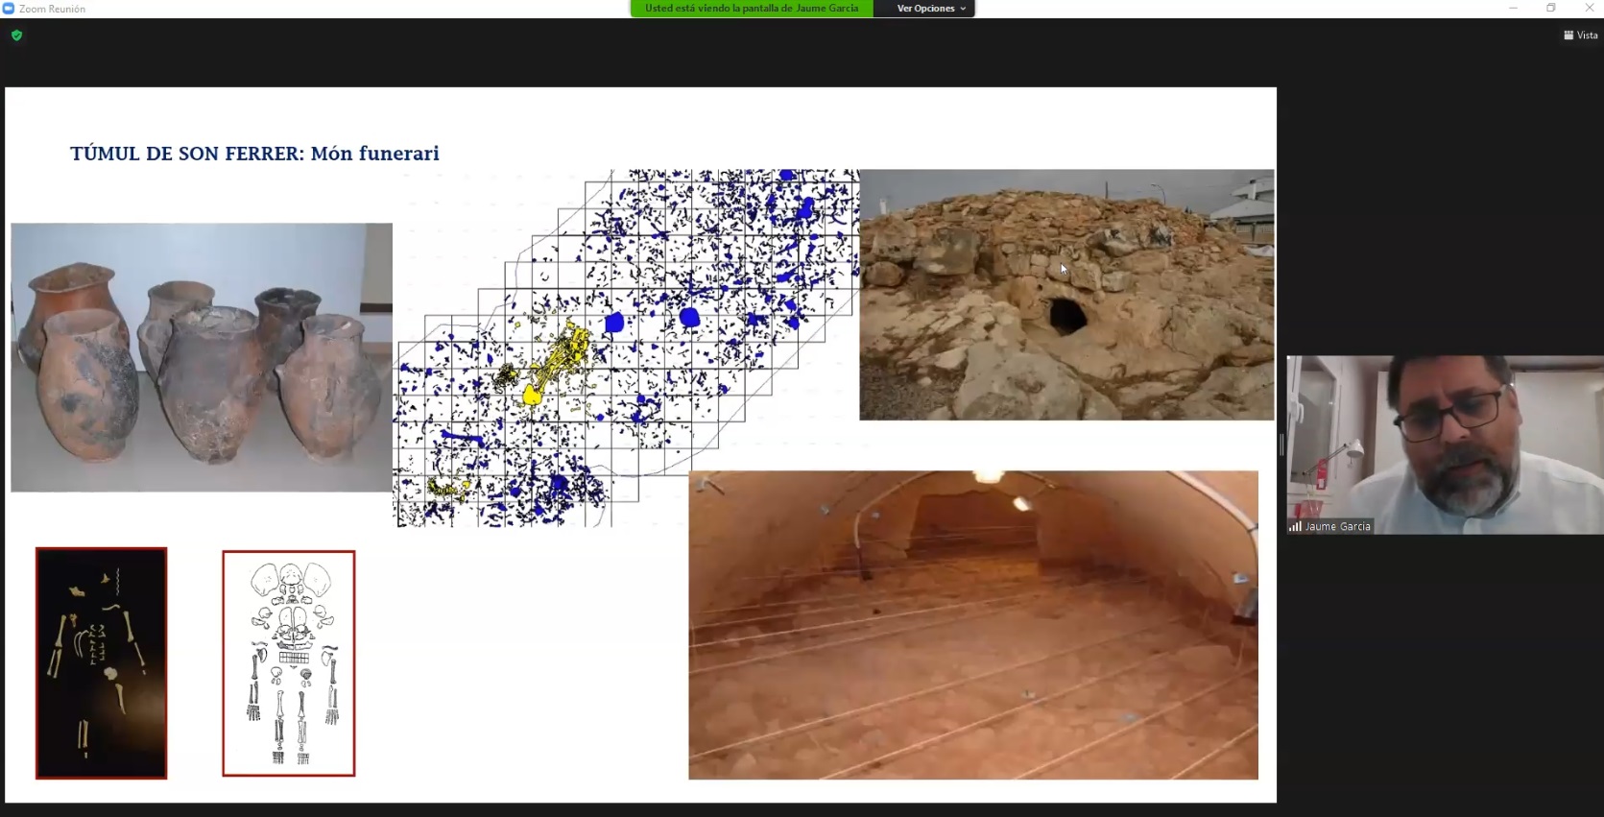Click the skeleton line drawing diagram

(289, 662)
